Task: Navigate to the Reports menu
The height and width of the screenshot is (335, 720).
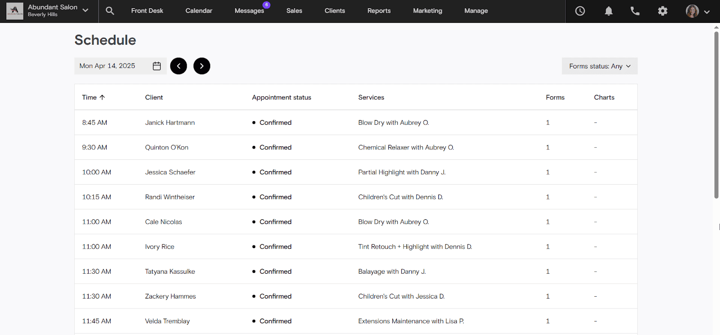Action: pyautogui.click(x=379, y=11)
